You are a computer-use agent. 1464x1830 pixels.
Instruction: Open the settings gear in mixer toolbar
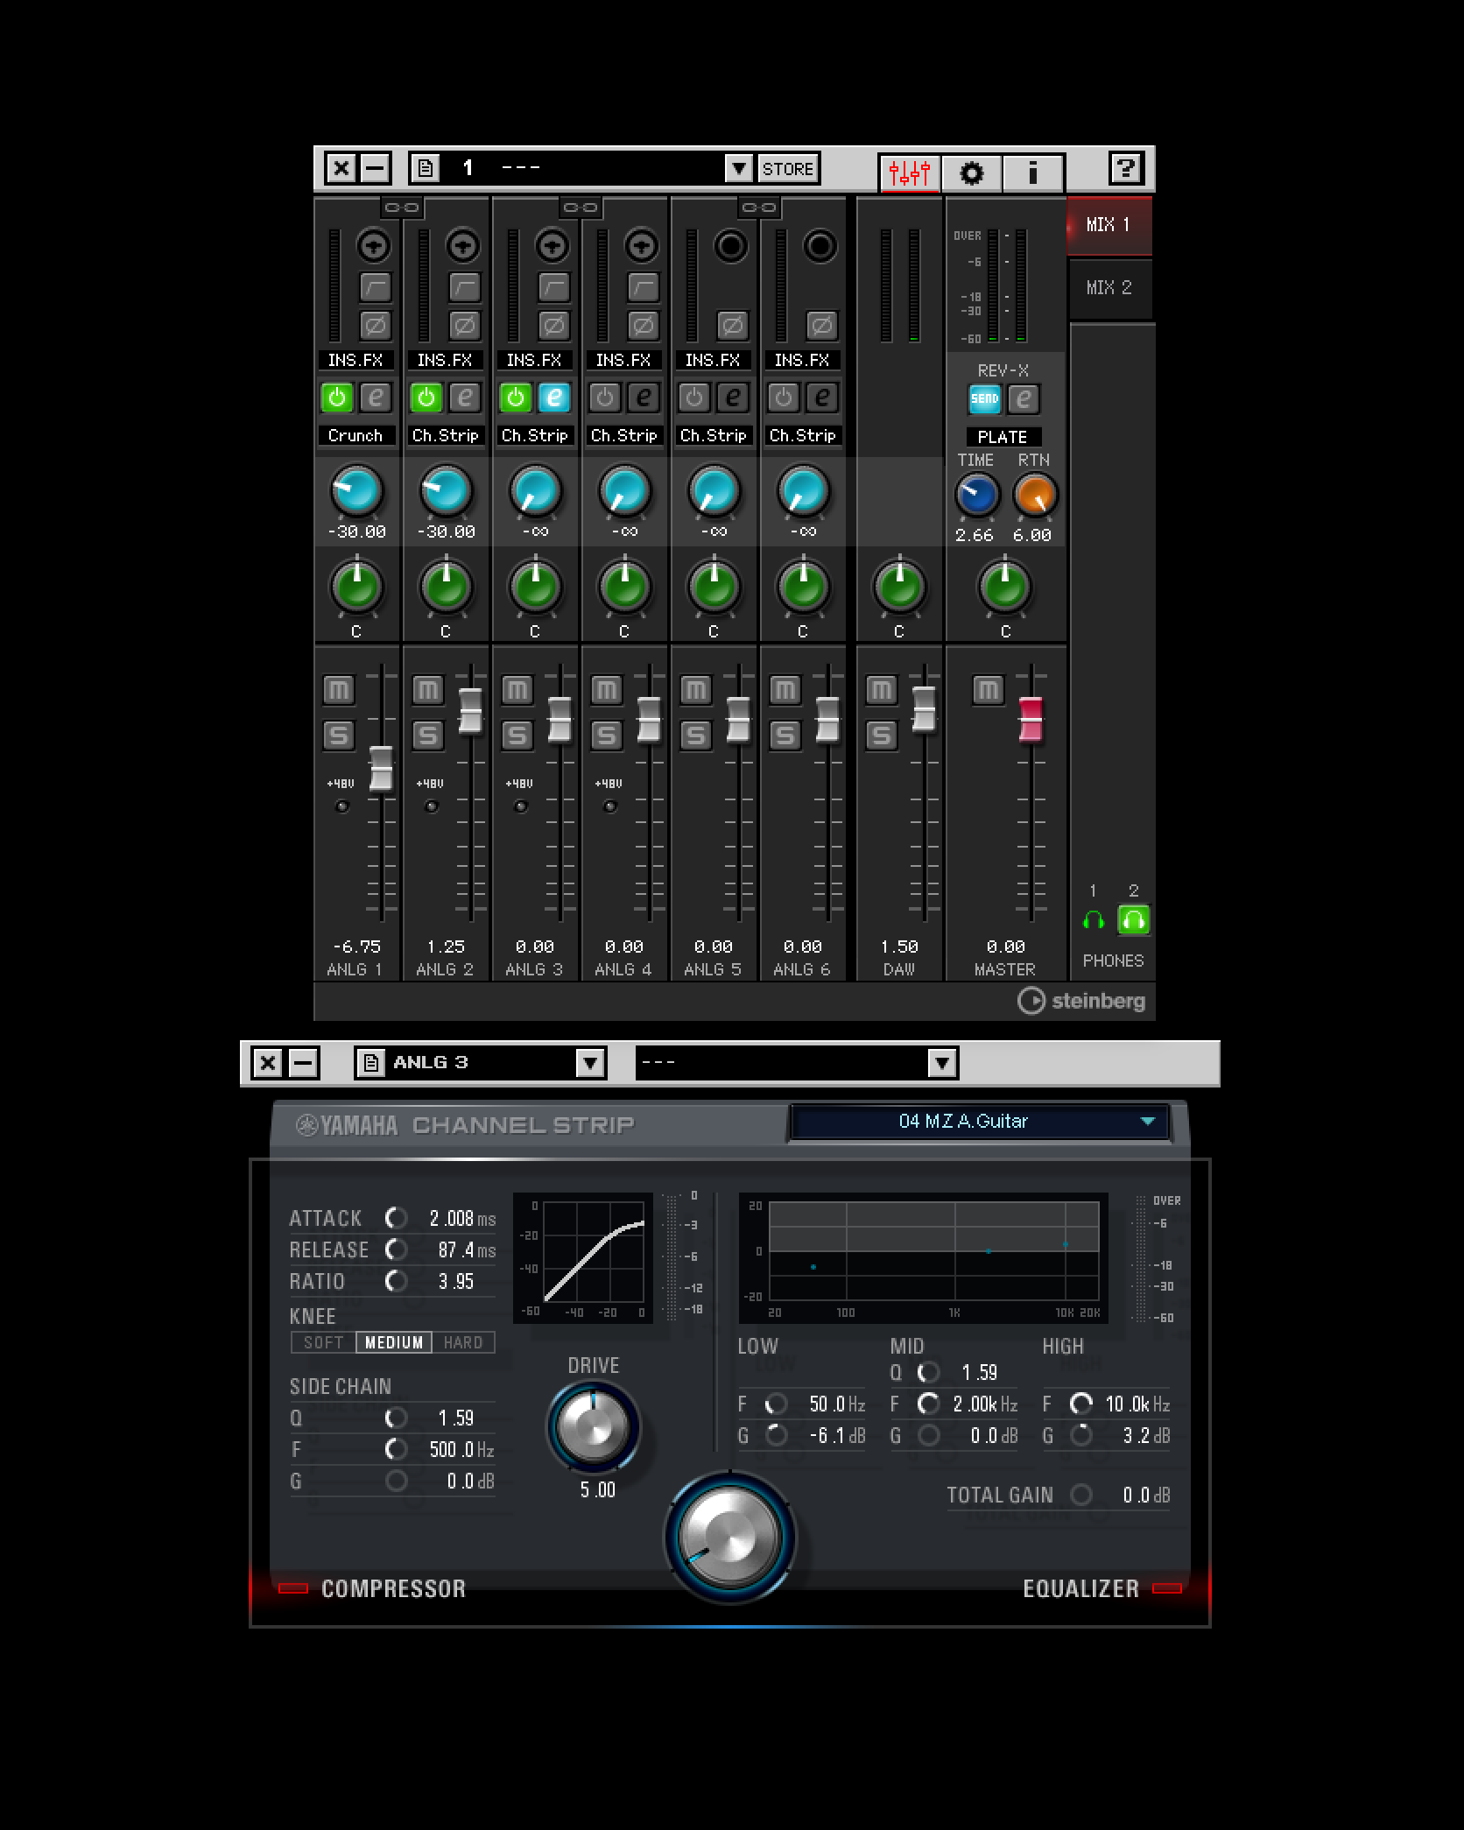click(971, 172)
